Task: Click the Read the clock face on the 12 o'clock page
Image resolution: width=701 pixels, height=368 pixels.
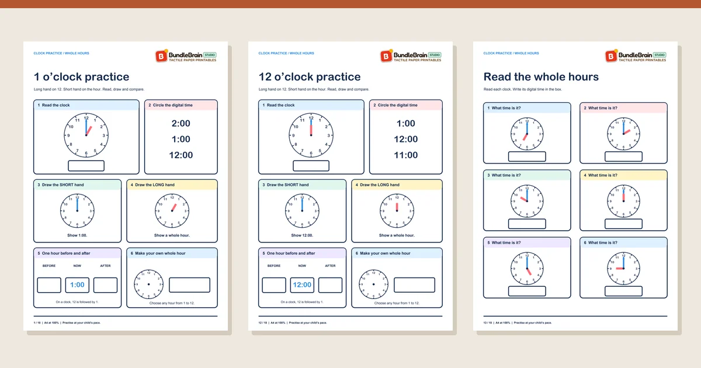Action: [311, 135]
